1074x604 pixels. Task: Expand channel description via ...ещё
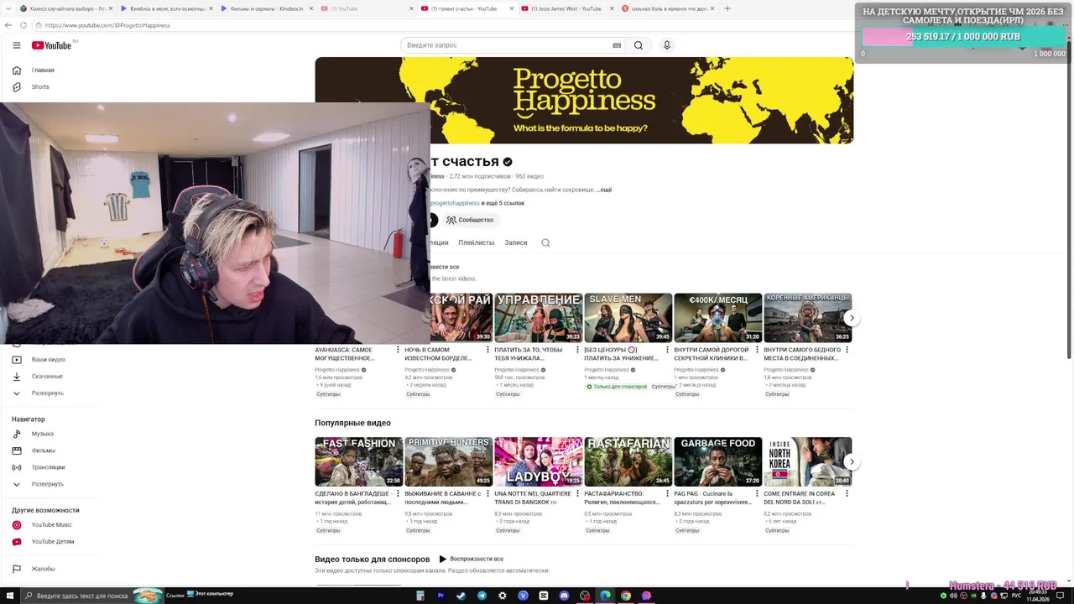(604, 190)
